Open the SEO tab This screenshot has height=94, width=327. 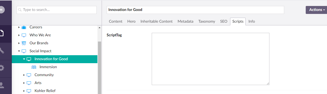coord(224,21)
